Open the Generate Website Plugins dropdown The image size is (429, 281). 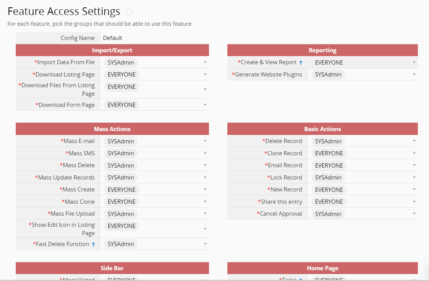[x=414, y=74]
